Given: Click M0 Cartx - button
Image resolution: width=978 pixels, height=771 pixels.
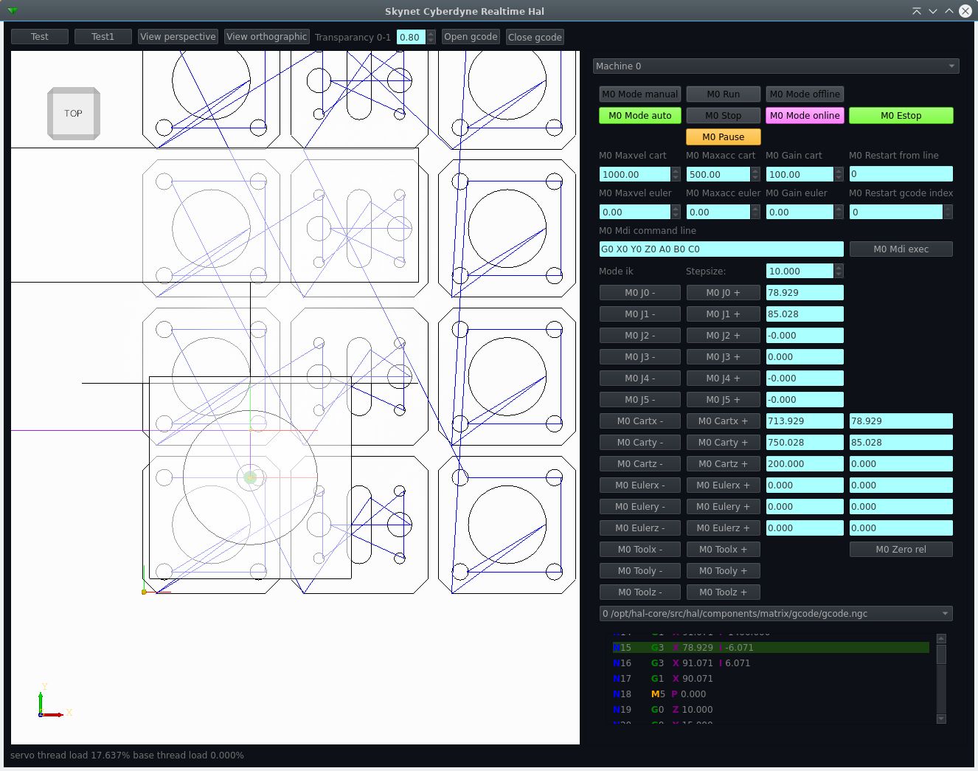Looking at the screenshot, I should point(639,421).
